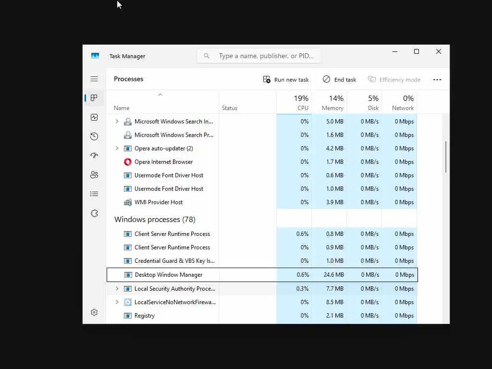Click the sort arrow above Name

click(160, 95)
